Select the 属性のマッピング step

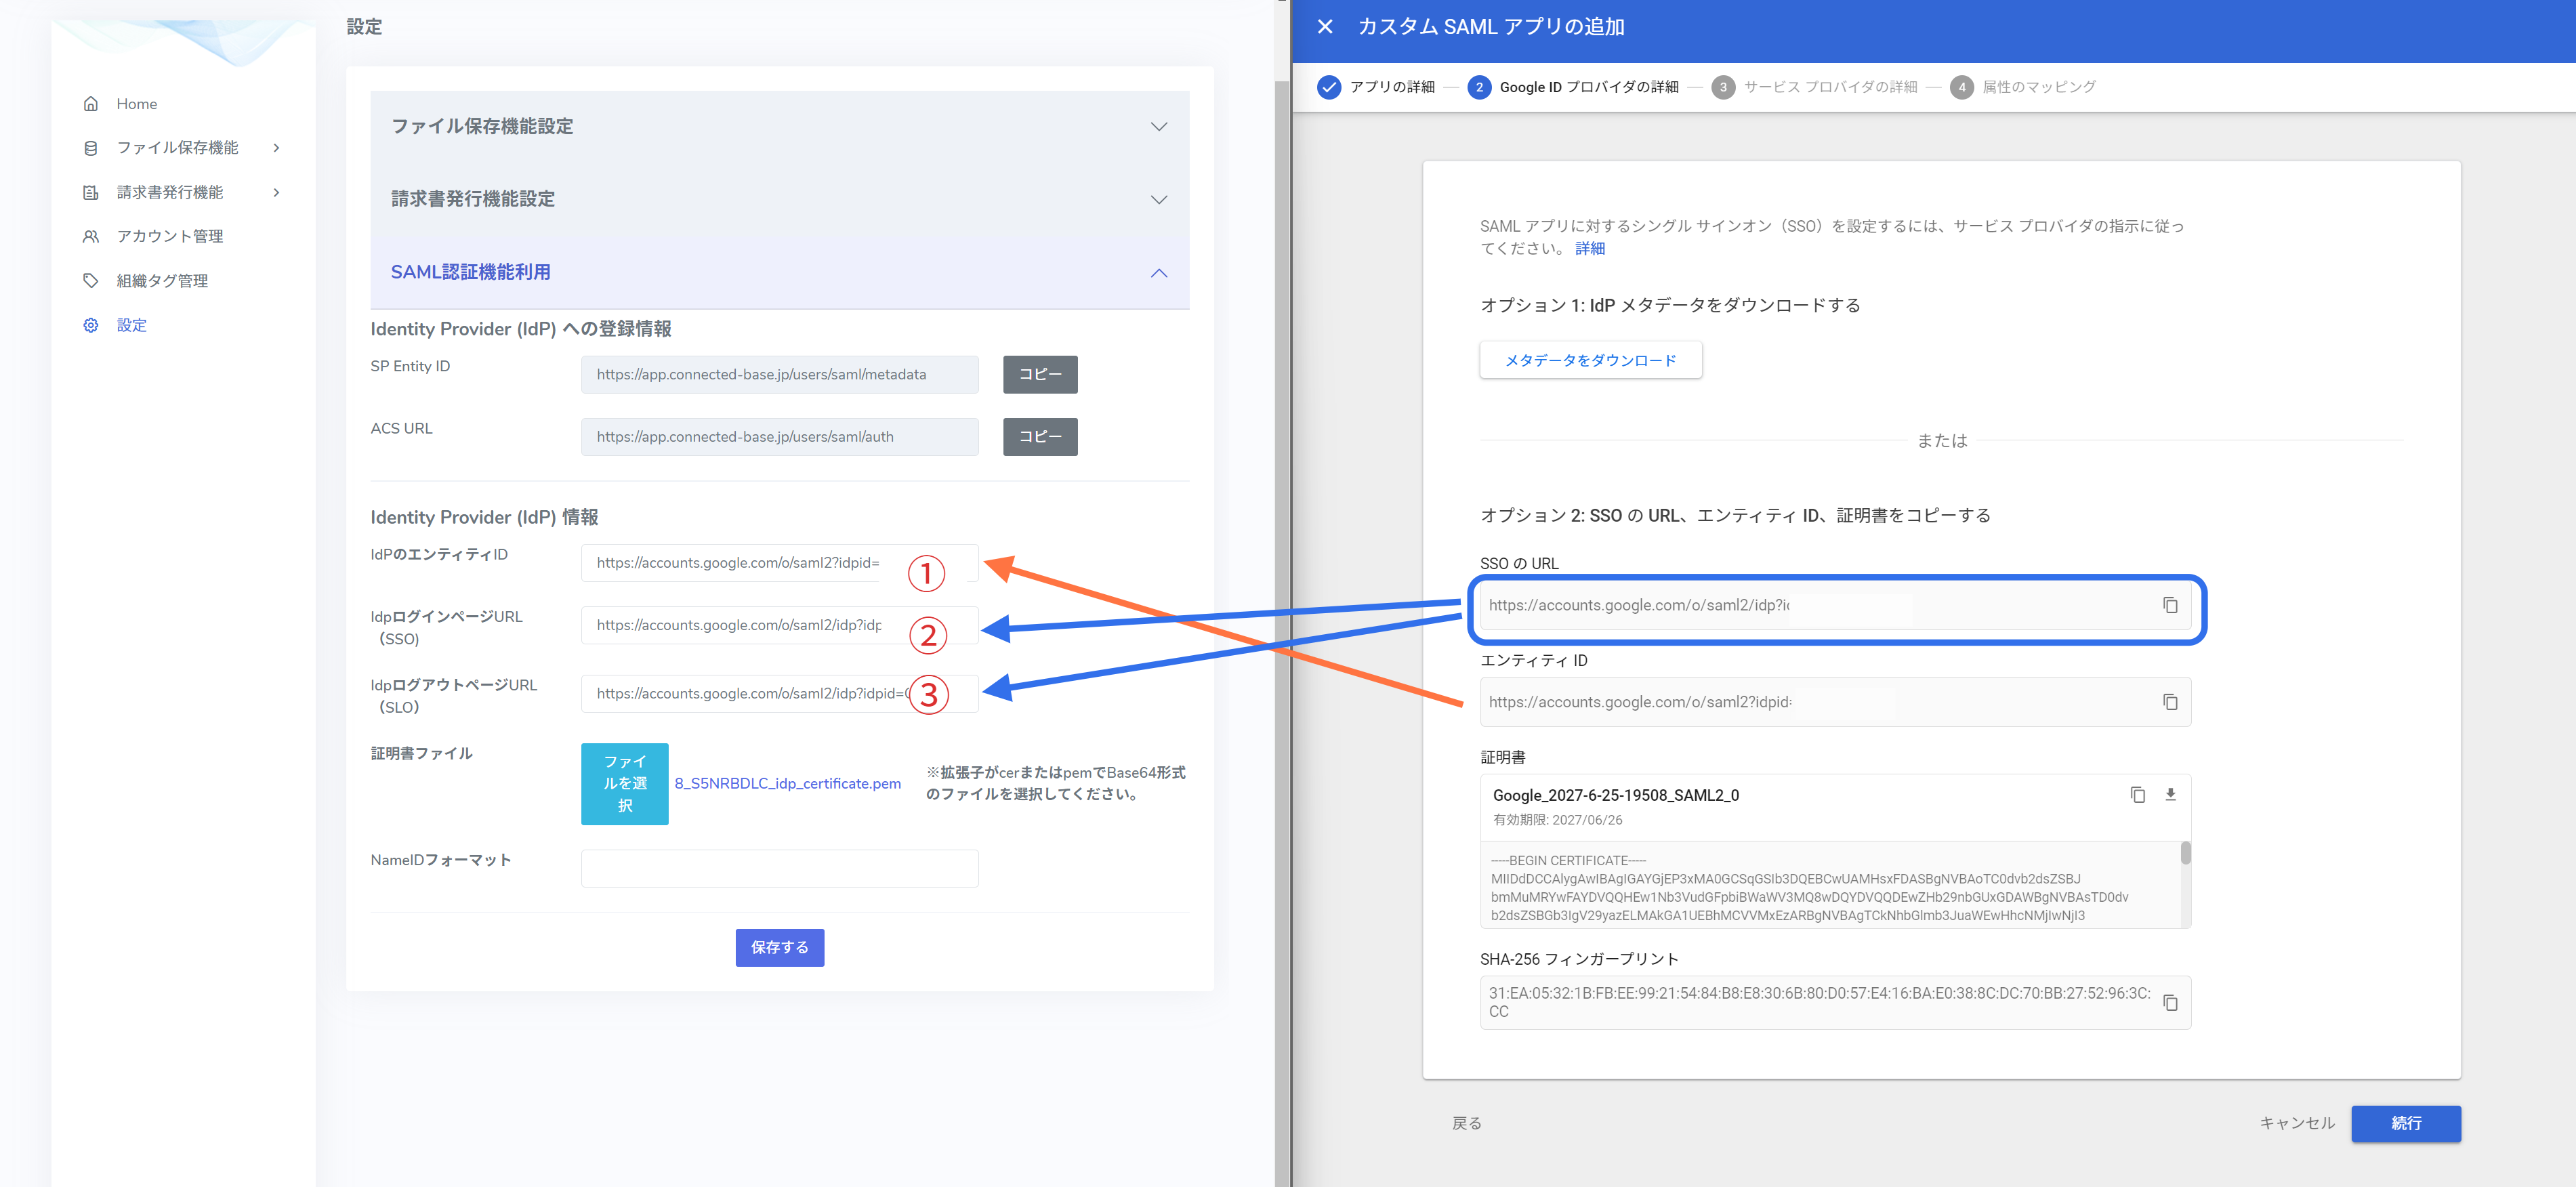click(x=2022, y=87)
